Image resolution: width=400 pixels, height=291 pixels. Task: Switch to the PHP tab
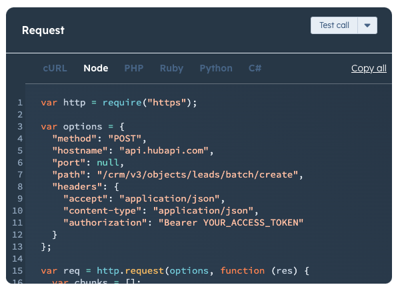tap(134, 68)
